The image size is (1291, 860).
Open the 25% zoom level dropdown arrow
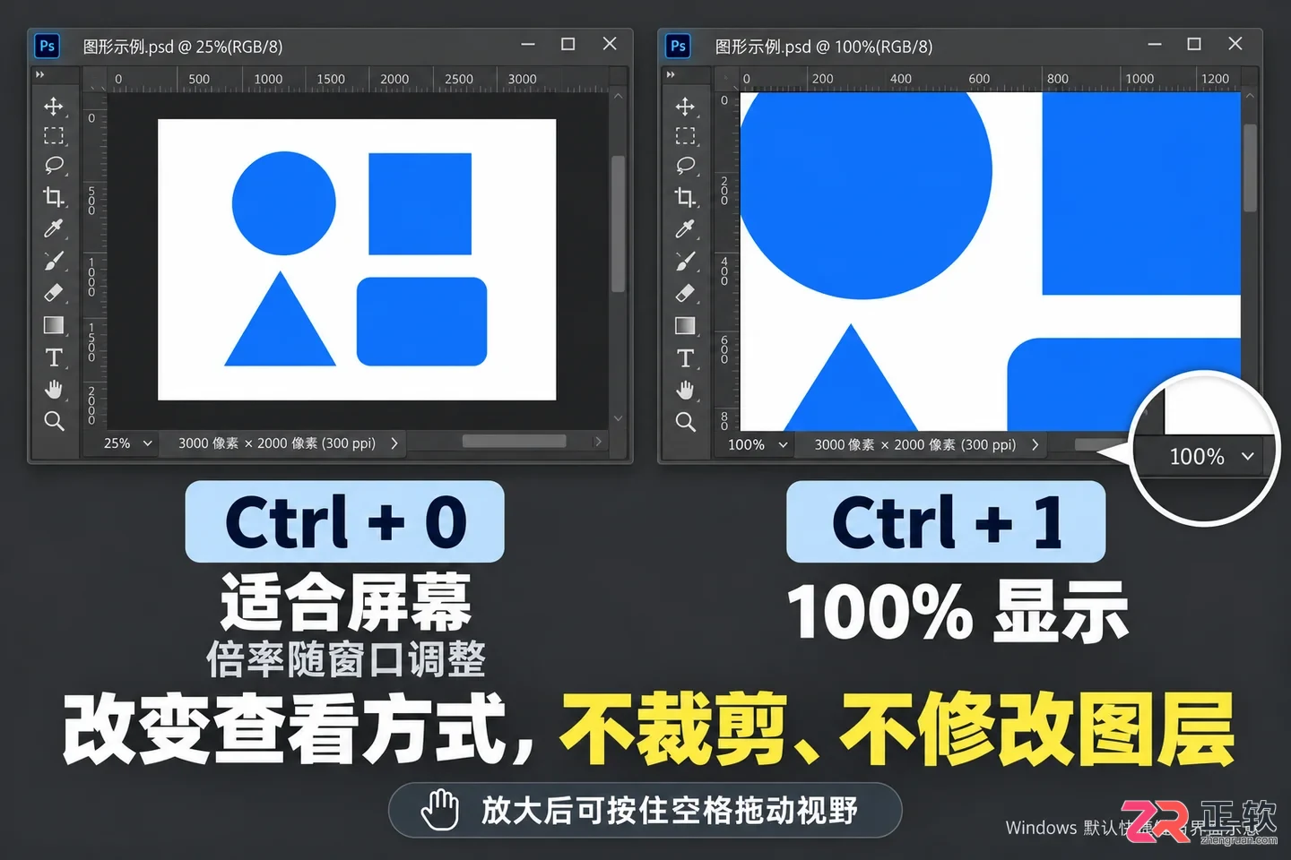point(147,443)
